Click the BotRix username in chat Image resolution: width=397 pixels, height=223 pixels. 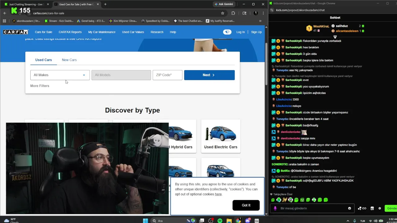(285, 171)
